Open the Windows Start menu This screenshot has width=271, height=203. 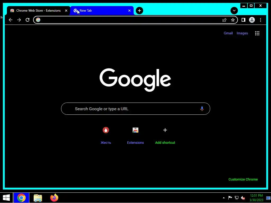6,198
